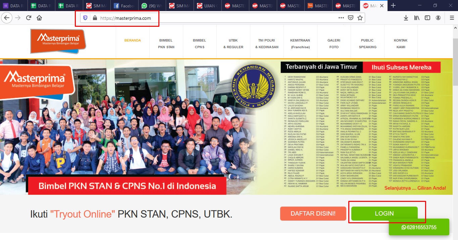Click the green LOGIN button
458x240 pixels.
point(385,214)
